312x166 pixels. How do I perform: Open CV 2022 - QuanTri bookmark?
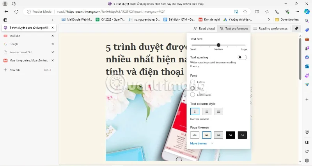click(x=111, y=19)
